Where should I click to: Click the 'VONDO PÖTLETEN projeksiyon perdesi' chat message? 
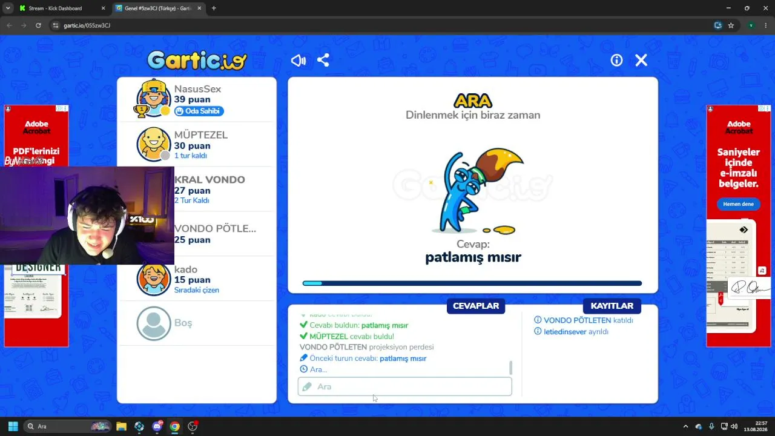tap(366, 347)
